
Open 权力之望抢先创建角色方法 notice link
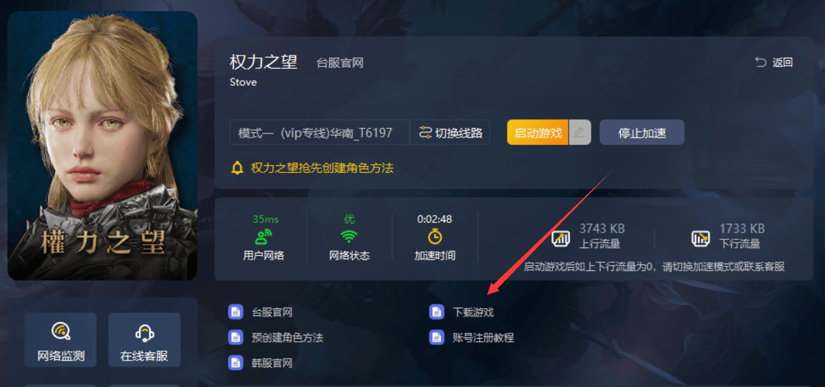coord(322,167)
